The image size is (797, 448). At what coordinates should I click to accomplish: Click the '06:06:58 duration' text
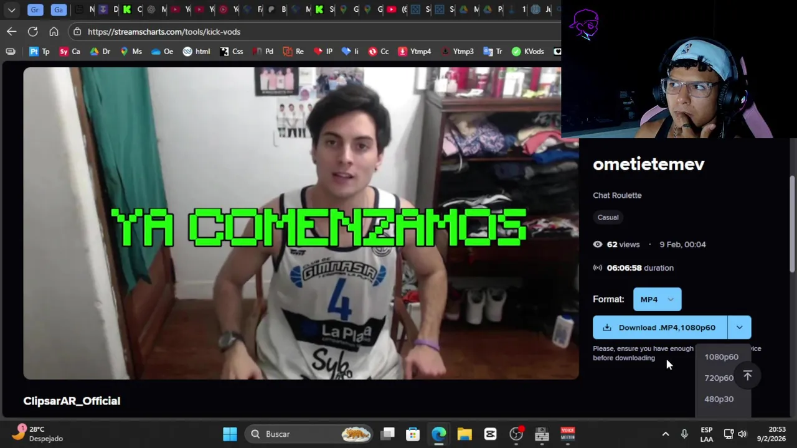(x=640, y=268)
